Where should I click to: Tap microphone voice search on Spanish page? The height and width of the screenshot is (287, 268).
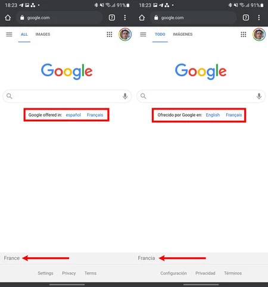click(259, 96)
